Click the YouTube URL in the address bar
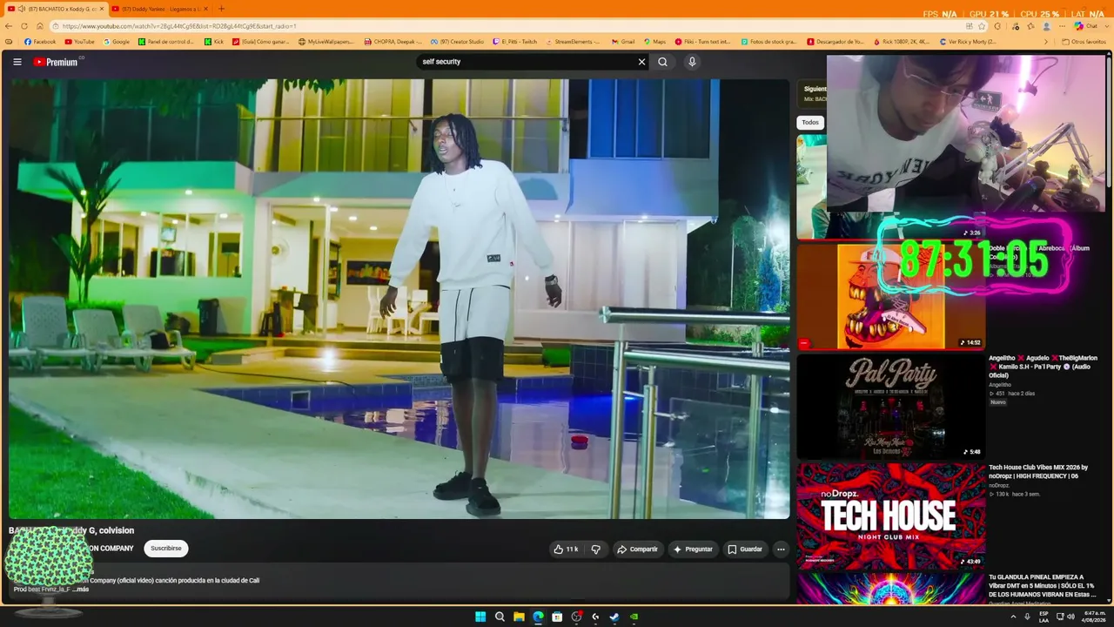 pyautogui.click(x=179, y=26)
